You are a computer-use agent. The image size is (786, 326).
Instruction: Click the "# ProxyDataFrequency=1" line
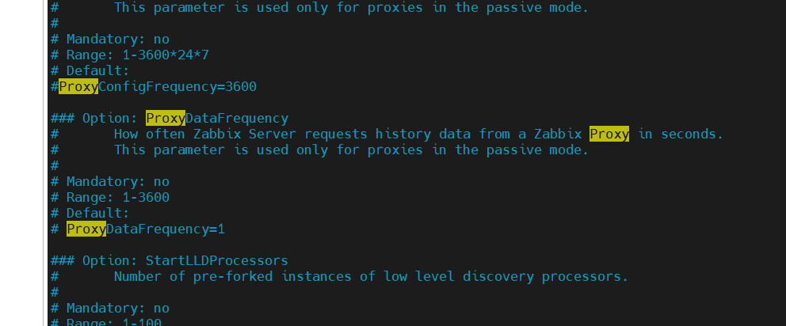(x=138, y=229)
